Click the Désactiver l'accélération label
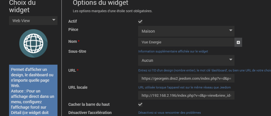Viewport: 271px width, 116px height. (90, 113)
